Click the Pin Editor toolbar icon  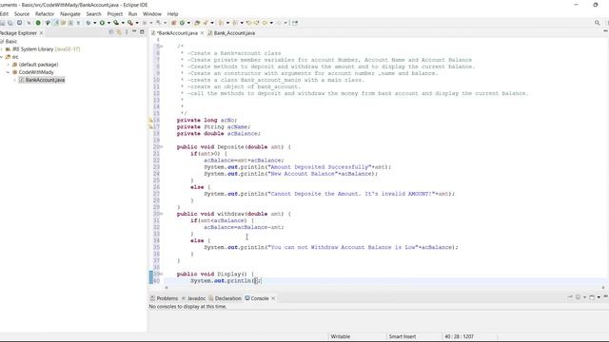(x=295, y=23)
